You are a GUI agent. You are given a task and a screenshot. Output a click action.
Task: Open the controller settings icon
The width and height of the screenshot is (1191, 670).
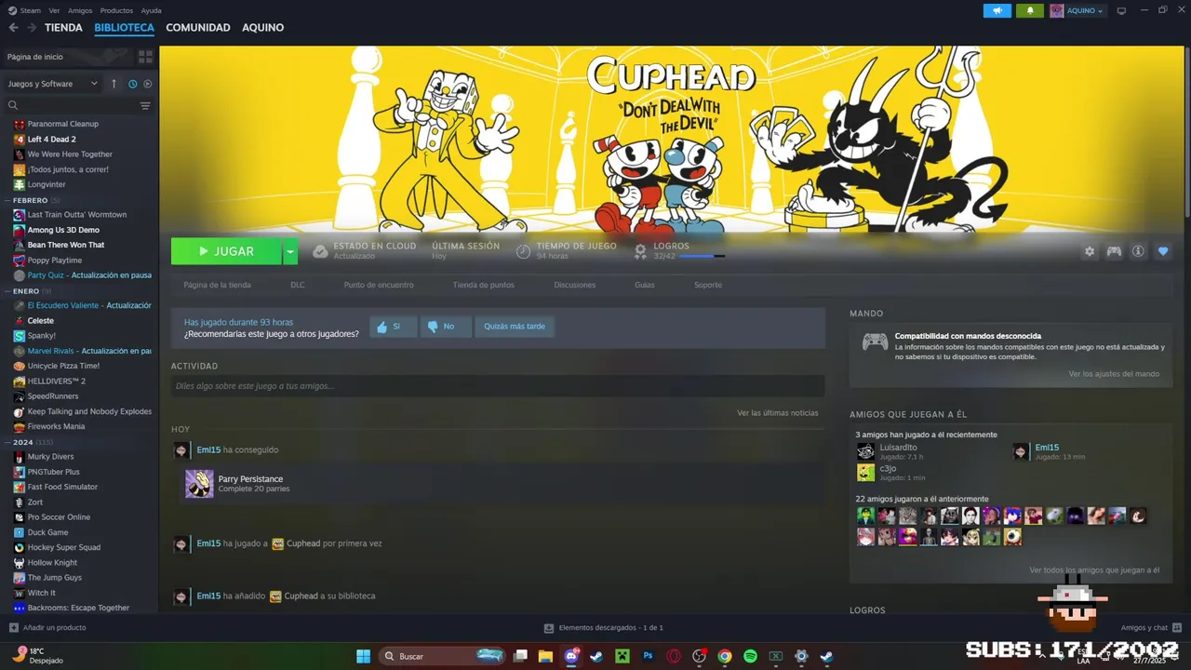[x=1114, y=251]
